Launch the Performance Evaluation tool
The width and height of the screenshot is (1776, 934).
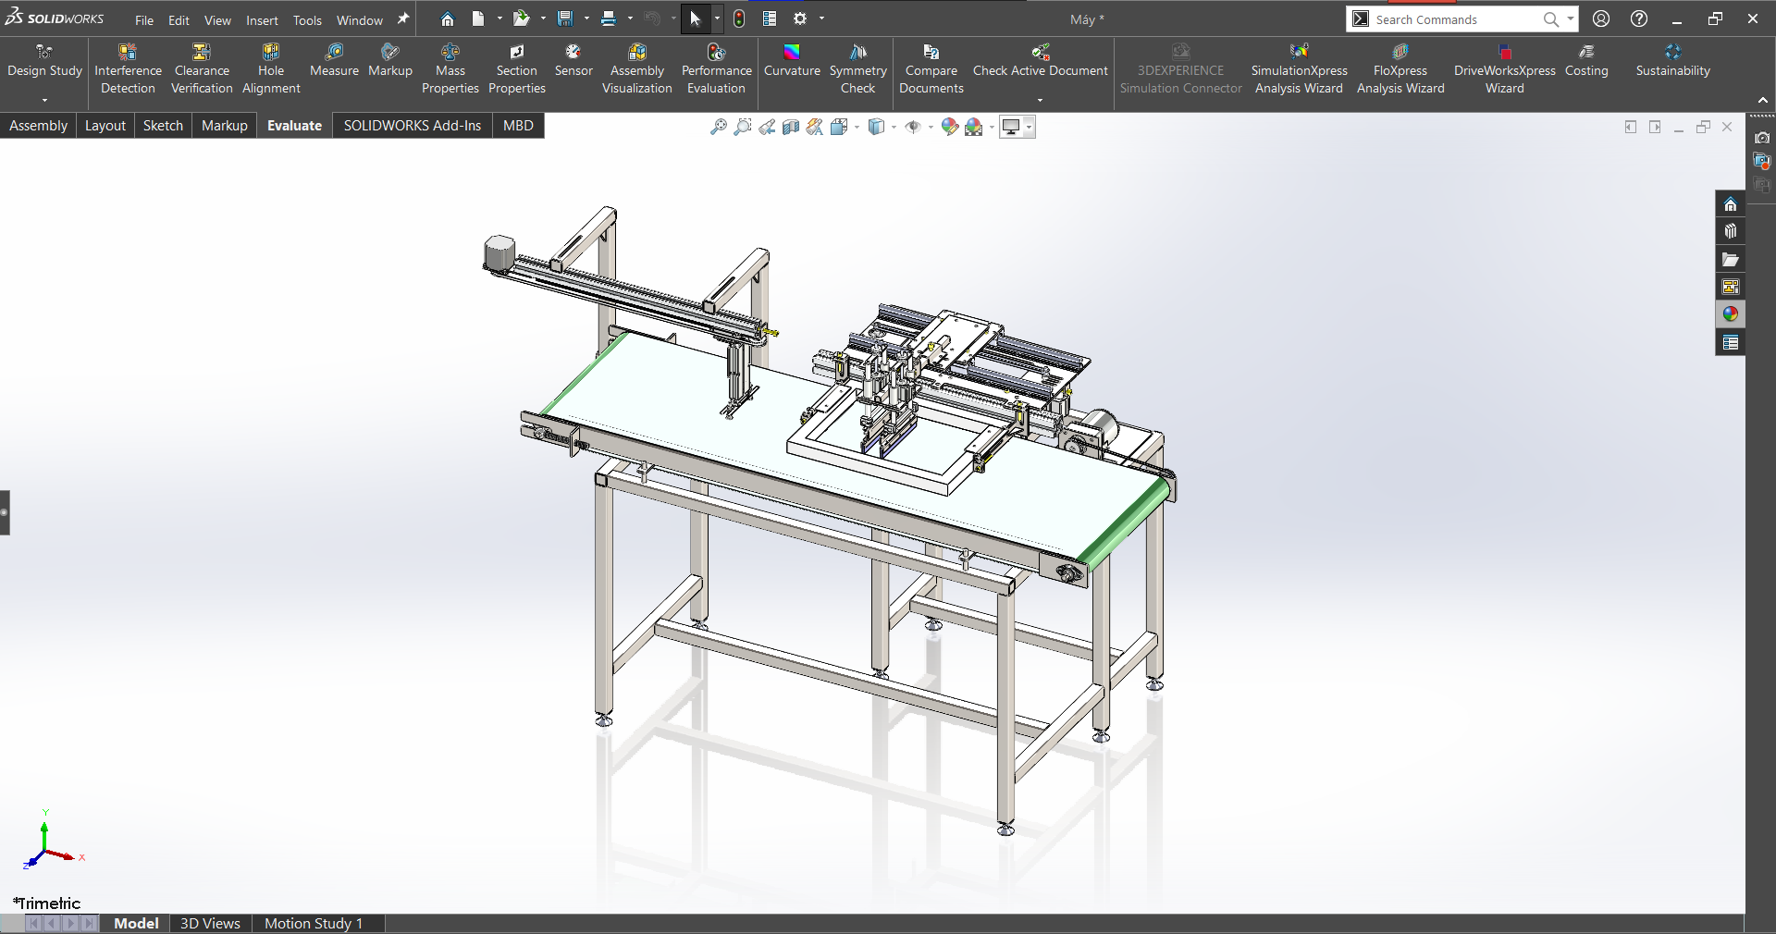[716, 68]
